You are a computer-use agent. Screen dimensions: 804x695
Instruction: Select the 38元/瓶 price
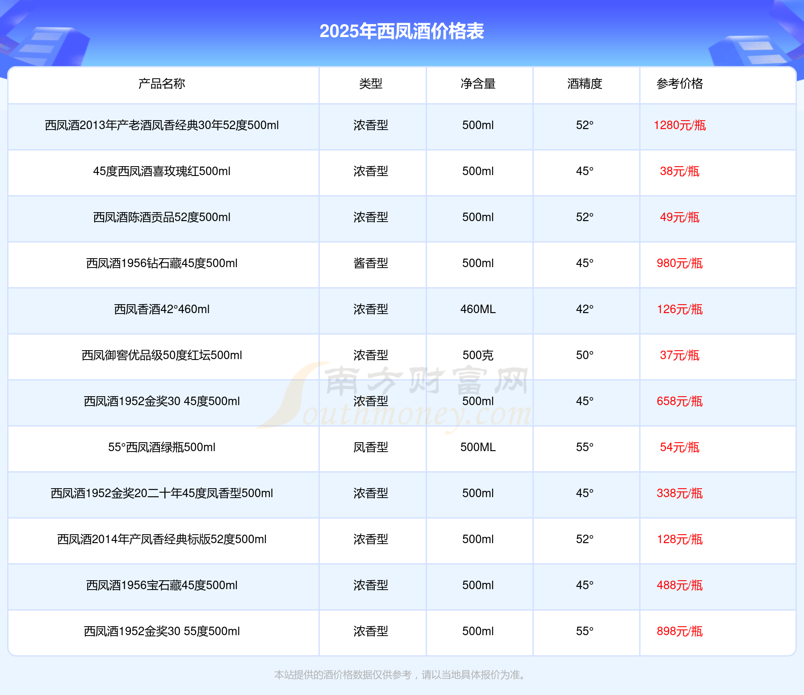(680, 171)
